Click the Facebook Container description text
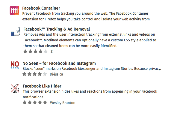174x113 pixels. (86, 16)
